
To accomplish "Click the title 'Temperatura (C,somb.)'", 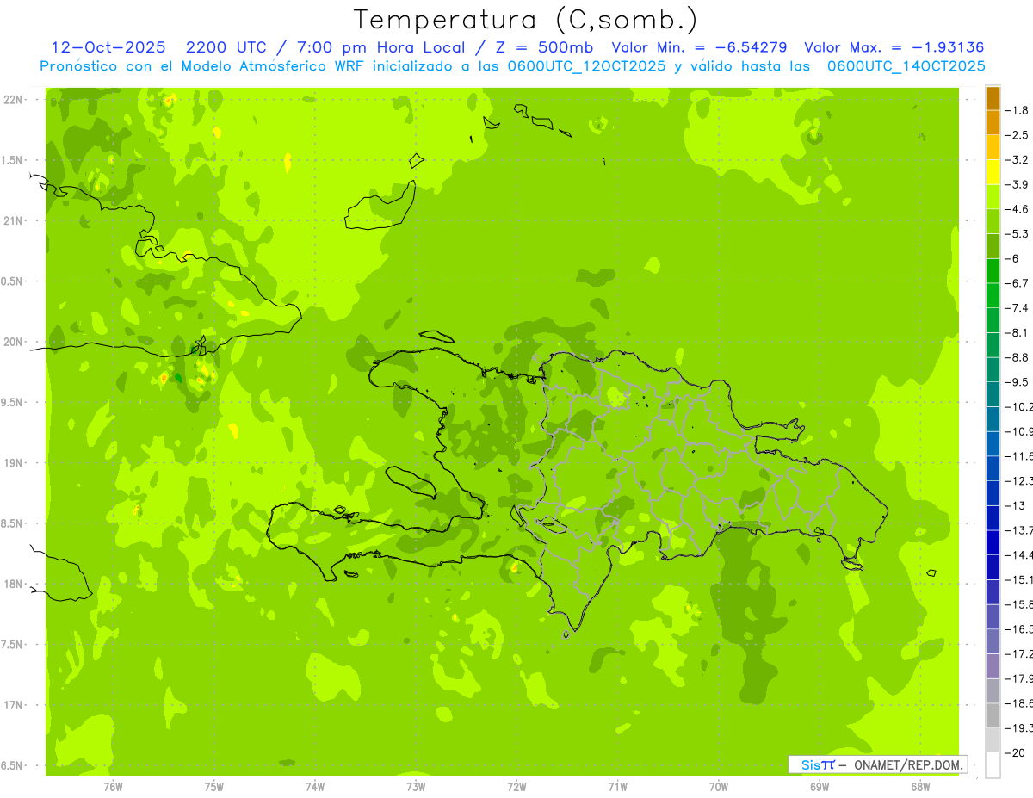I will (x=525, y=20).
